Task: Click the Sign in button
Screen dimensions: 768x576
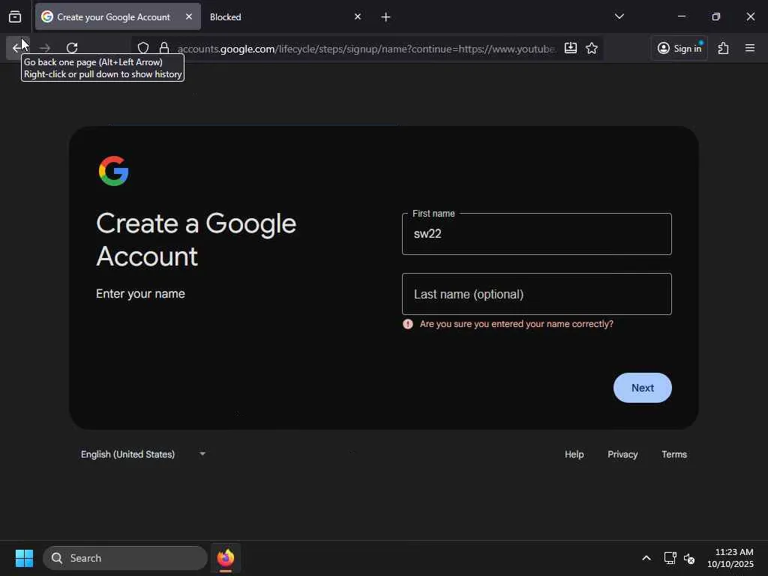Action: pyautogui.click(x=679, y=48)
